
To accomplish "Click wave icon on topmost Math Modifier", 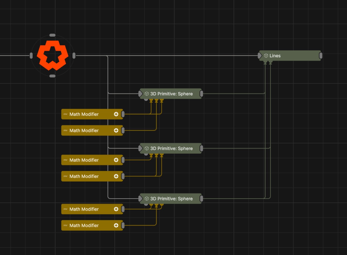I will 65,114.
